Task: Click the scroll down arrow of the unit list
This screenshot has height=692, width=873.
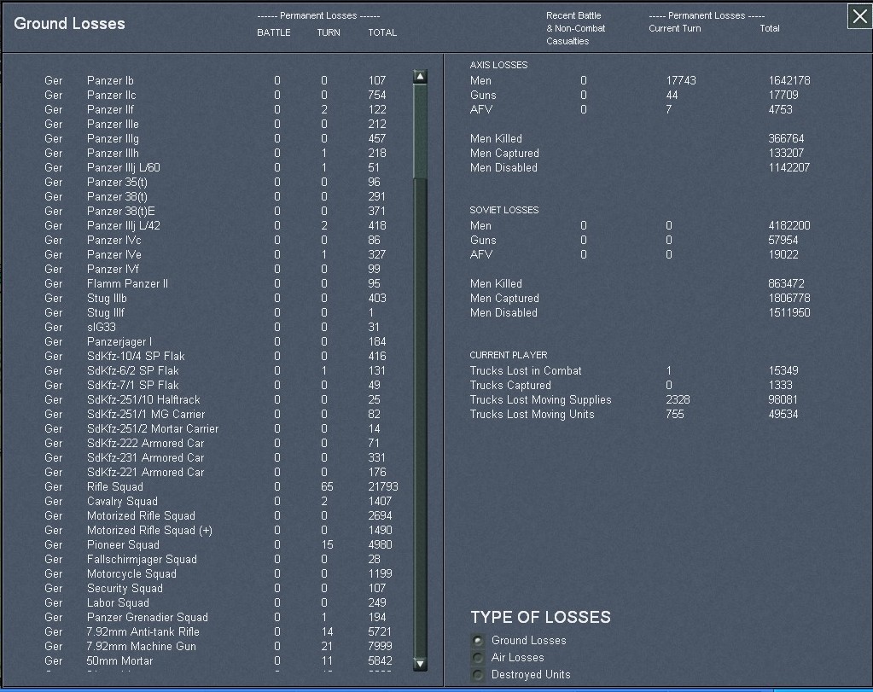Action: coord(420,663)
